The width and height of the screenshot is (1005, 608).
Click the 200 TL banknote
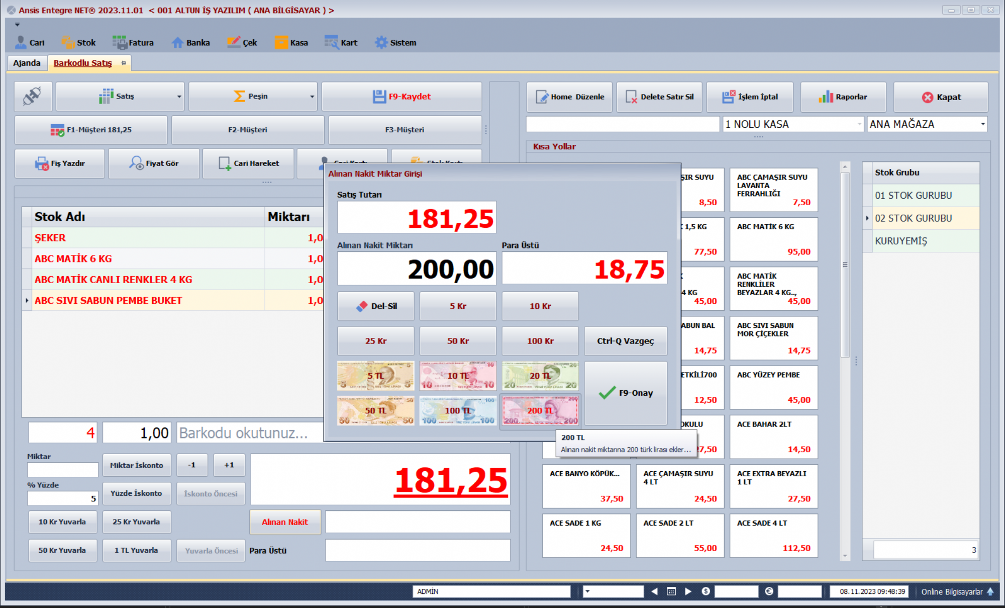[x=540, y=410]
